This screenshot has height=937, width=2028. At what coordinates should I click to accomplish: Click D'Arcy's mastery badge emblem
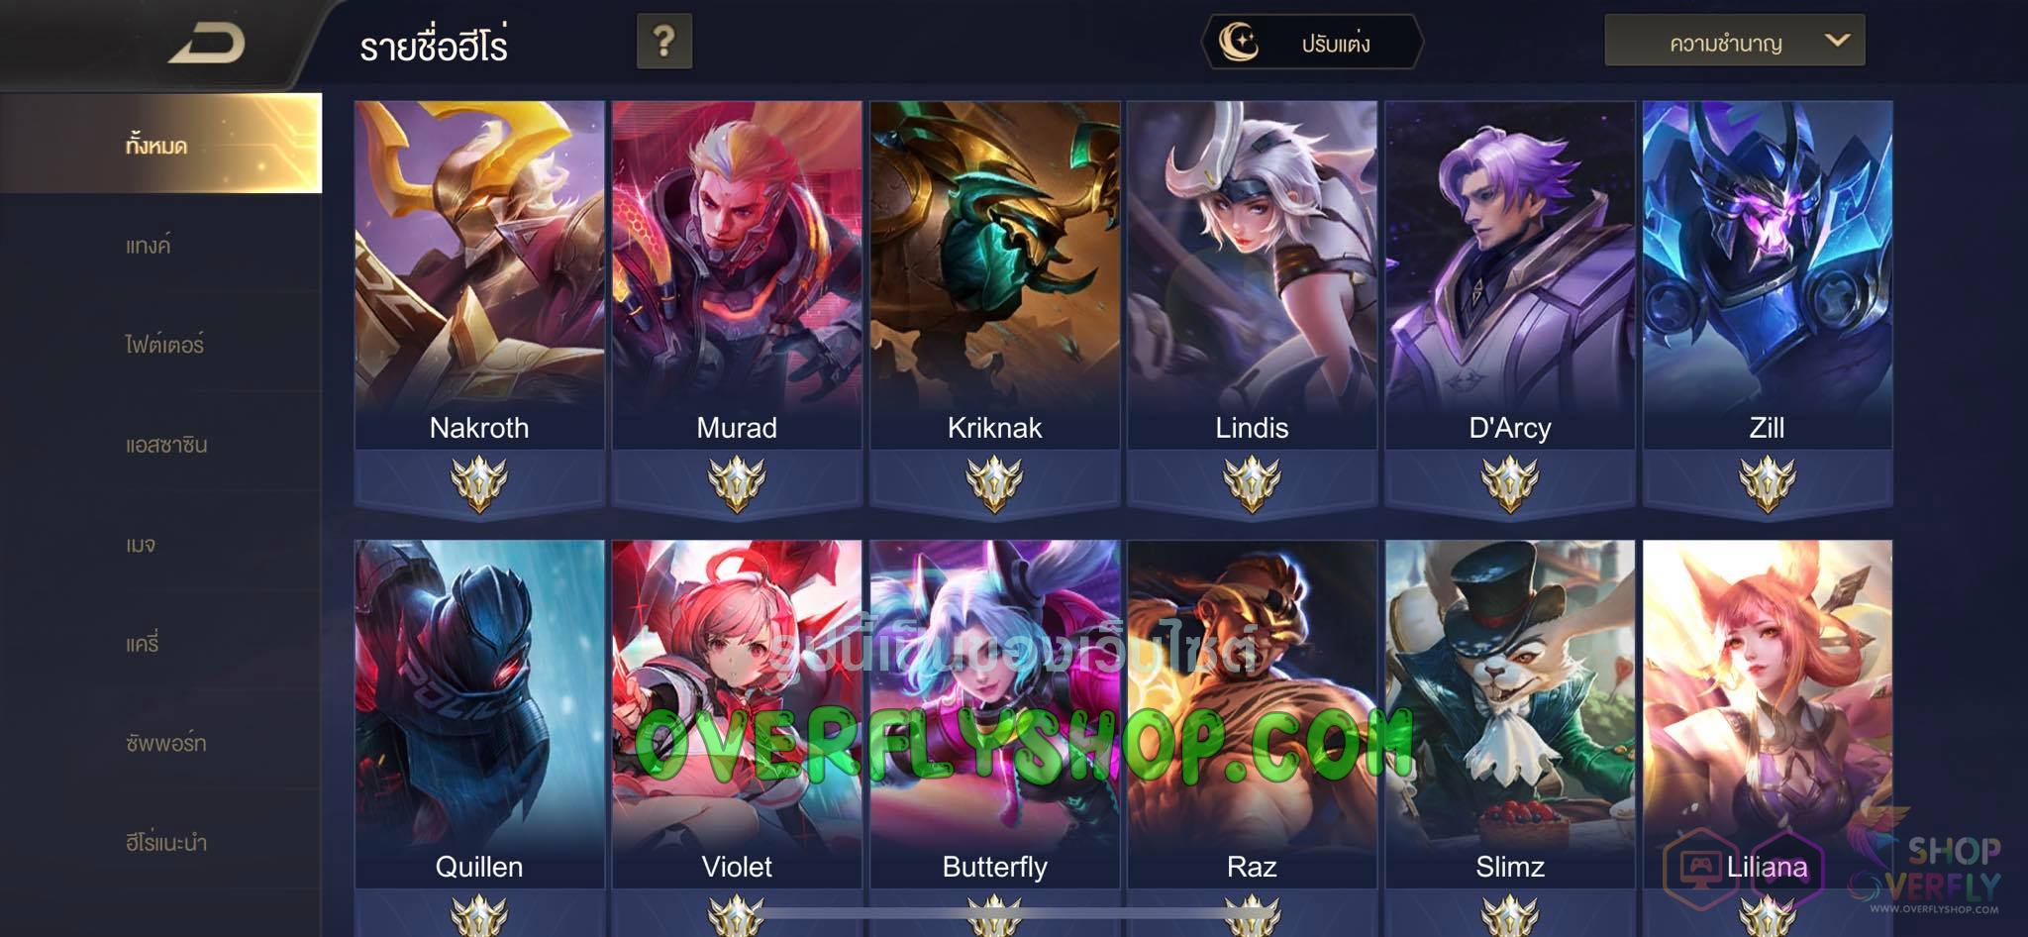1510,484
